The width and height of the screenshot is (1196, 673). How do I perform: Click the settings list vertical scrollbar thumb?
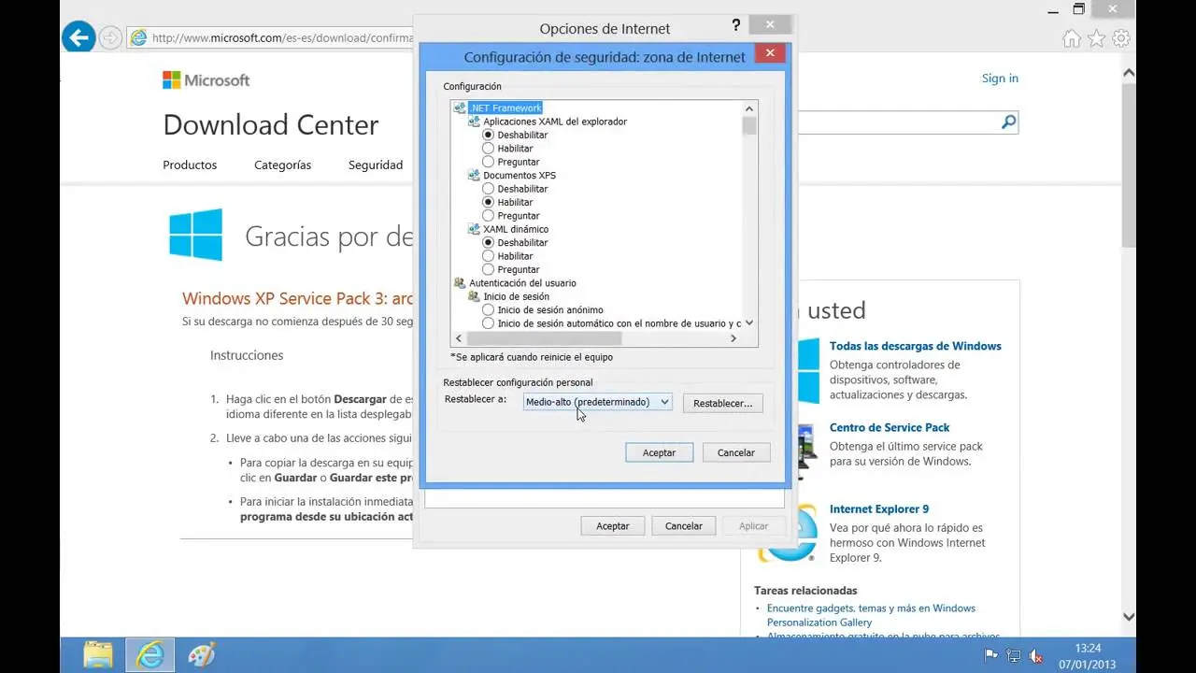click(749, 125)
